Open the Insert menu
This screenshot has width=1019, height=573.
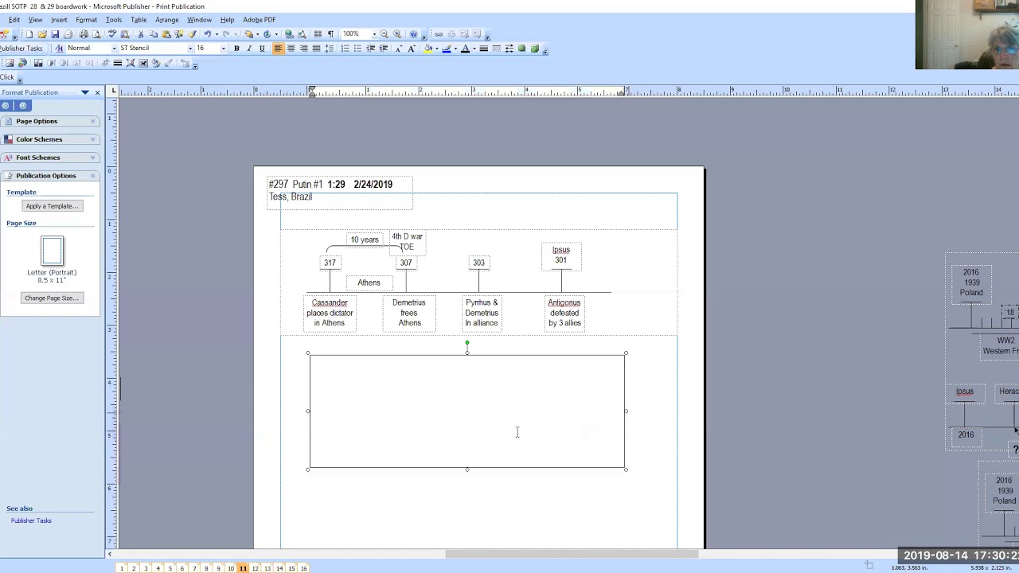click(x=59, y=20)
